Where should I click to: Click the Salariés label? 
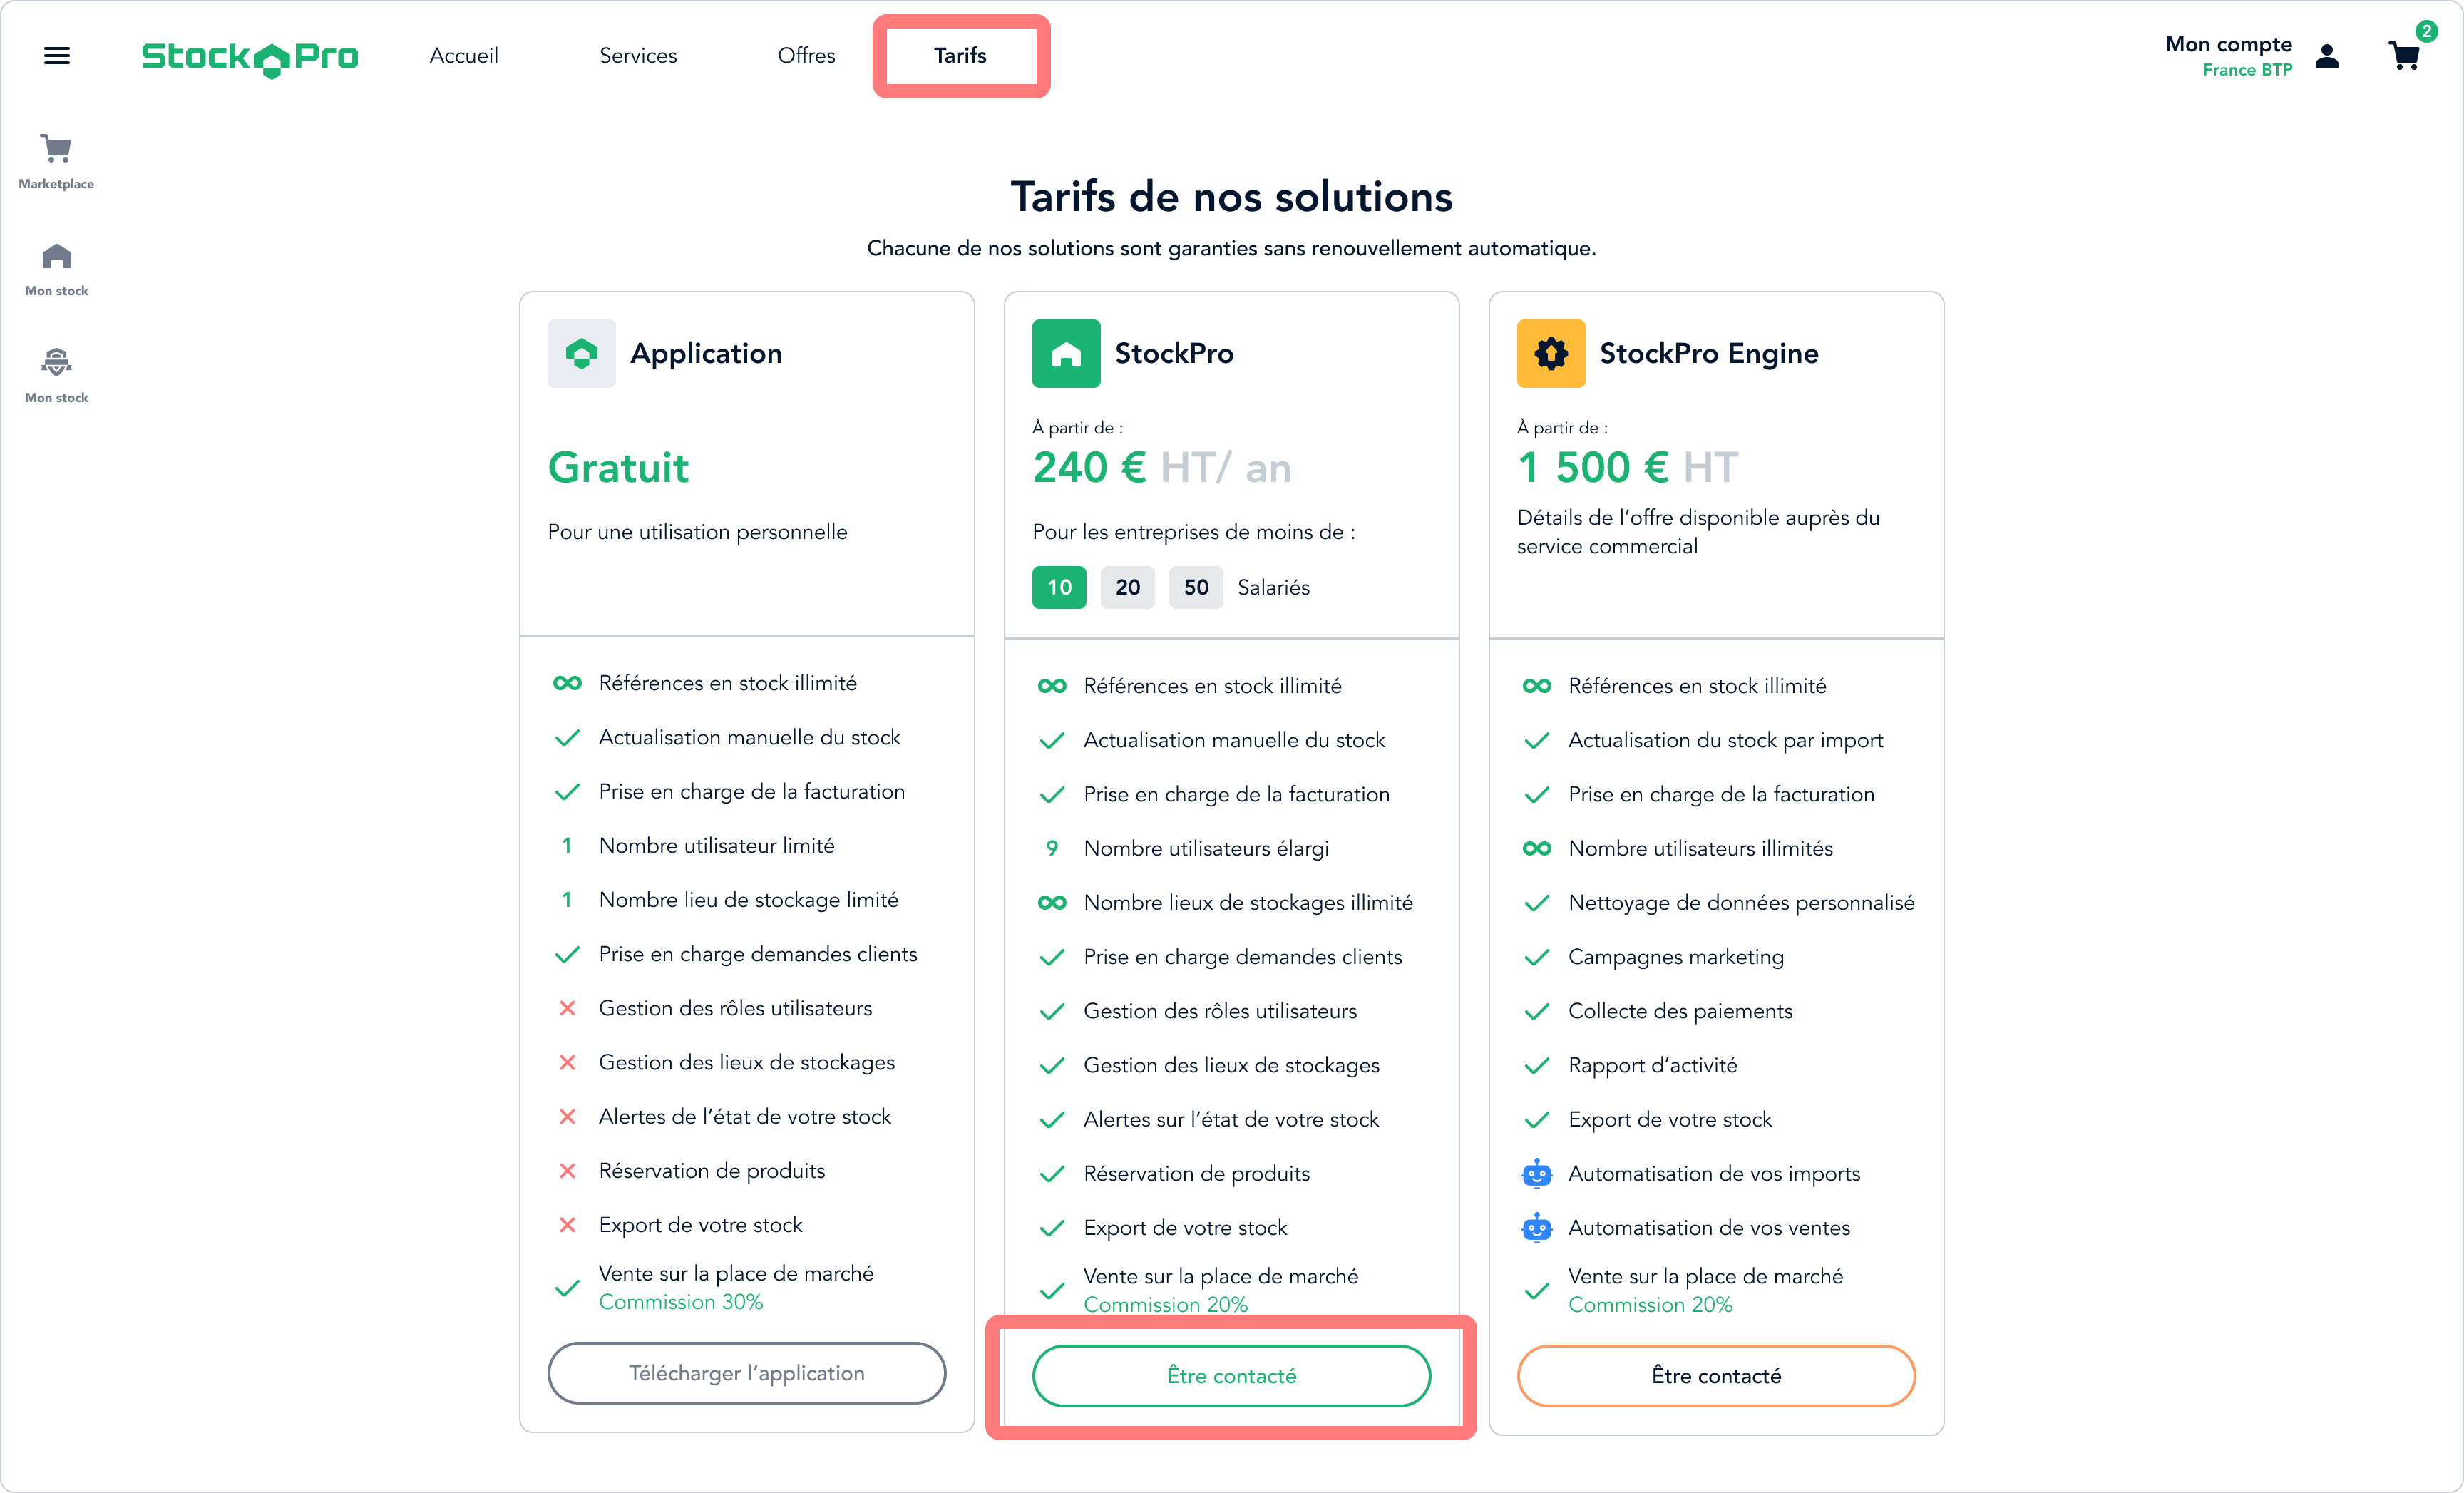[1273, 588]
